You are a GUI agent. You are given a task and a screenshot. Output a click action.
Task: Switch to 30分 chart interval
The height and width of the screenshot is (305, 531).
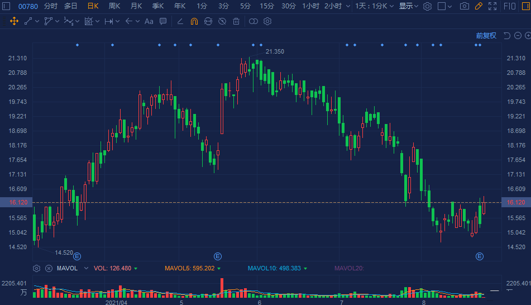click(289, 6)
